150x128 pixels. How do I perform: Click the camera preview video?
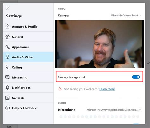(x=99, y=44)
